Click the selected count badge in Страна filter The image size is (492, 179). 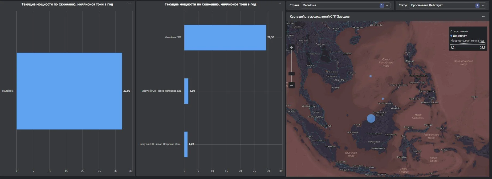(382, 5)
